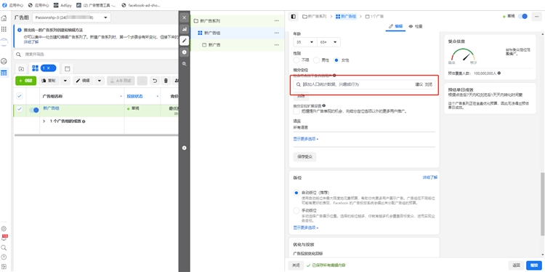Open the clock history icon in the dark strip
This screenshot has width=545, height=272.
[x=185, y=52]
